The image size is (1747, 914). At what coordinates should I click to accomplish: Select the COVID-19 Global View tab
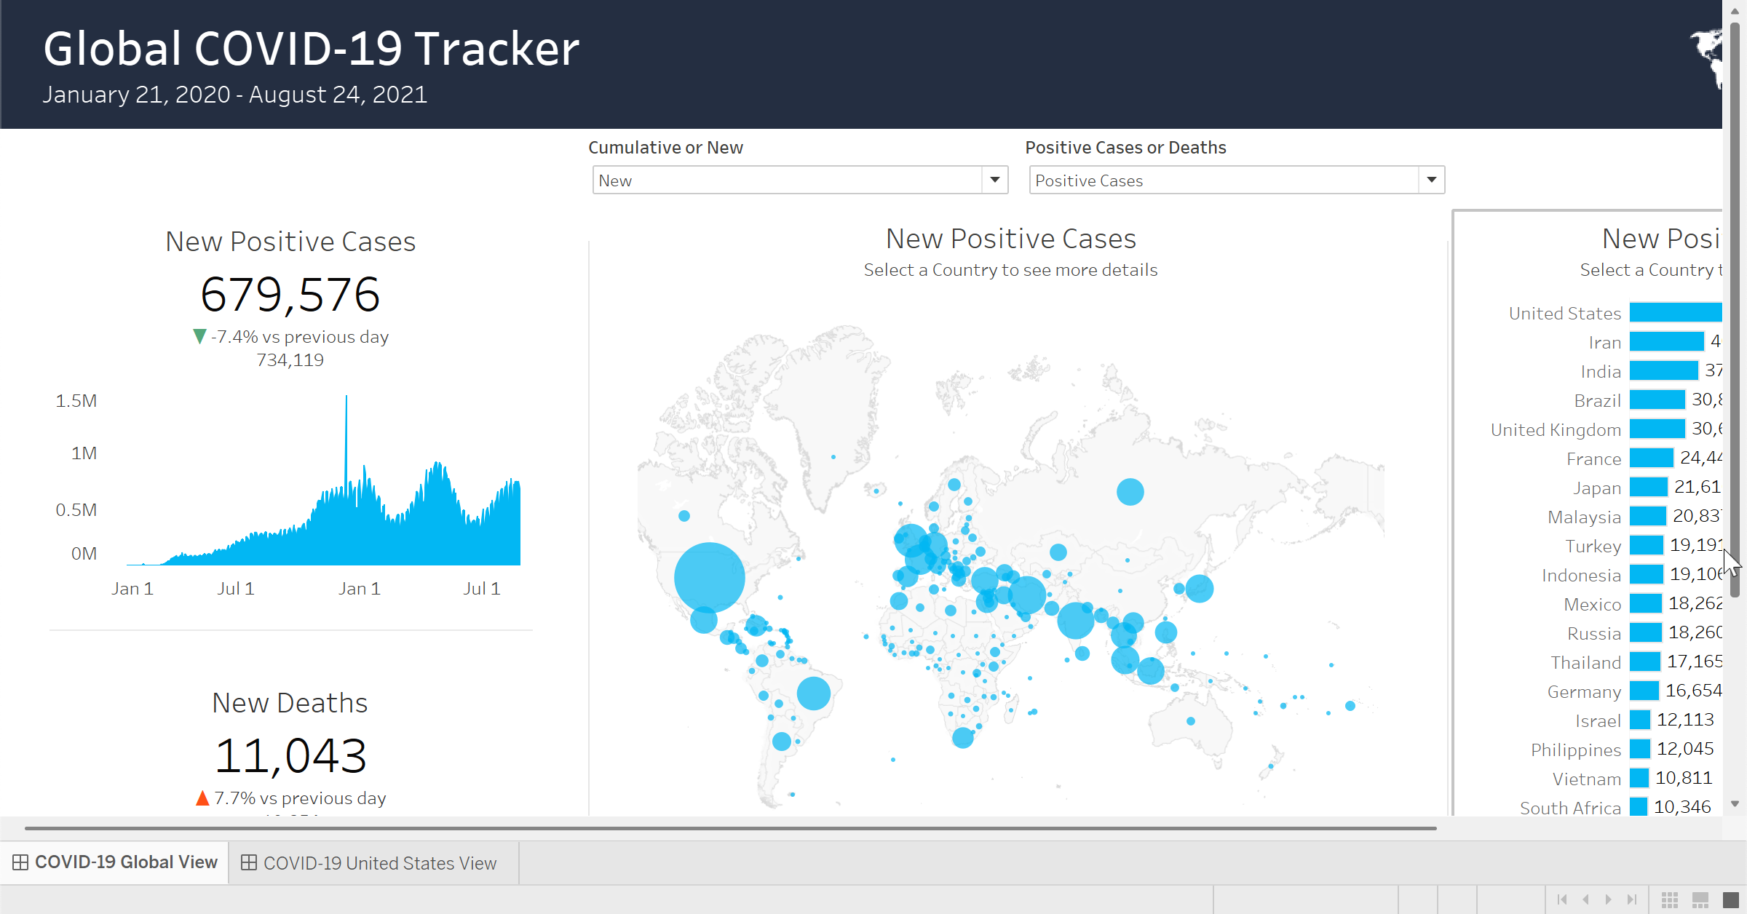(115, 862)
